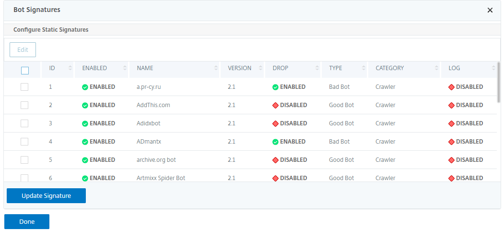
Task: Click the CATEGORY column header label
Action: pos(389,68)
